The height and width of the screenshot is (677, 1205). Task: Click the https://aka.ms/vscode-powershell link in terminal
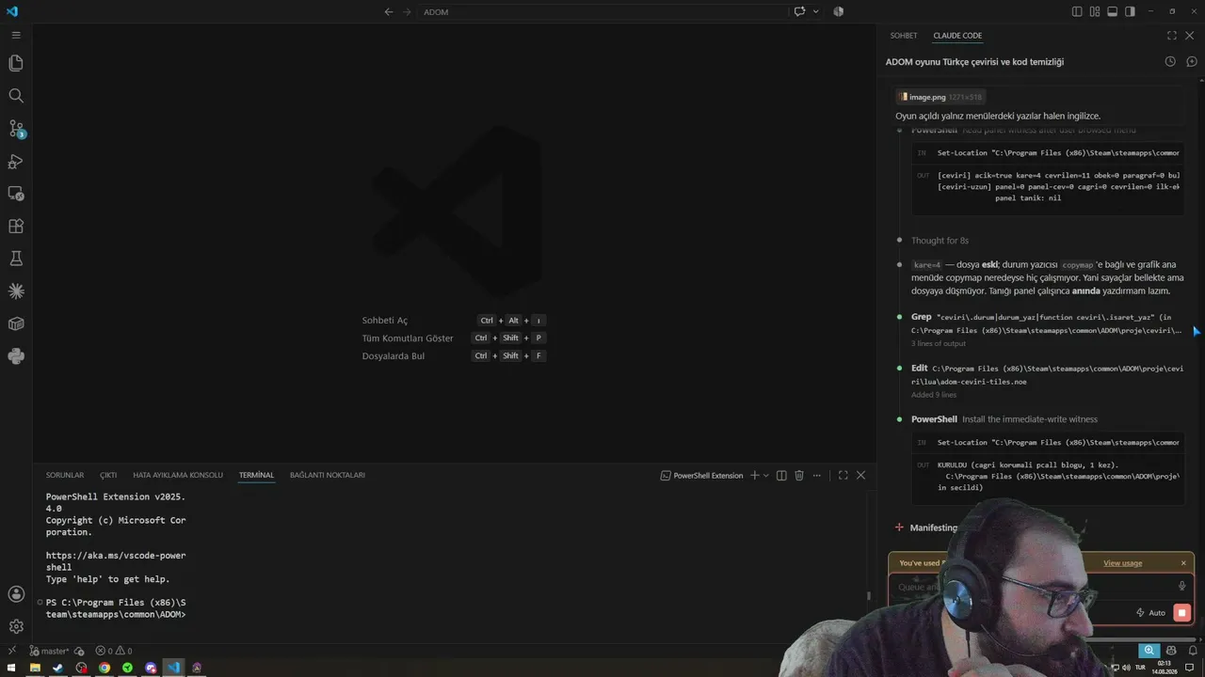116,561
